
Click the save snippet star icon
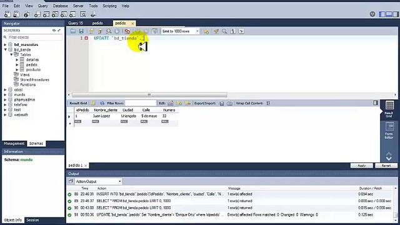(x=206, y=31)
